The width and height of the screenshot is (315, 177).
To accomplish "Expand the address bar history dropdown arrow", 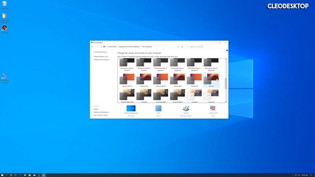I will 178,47.
